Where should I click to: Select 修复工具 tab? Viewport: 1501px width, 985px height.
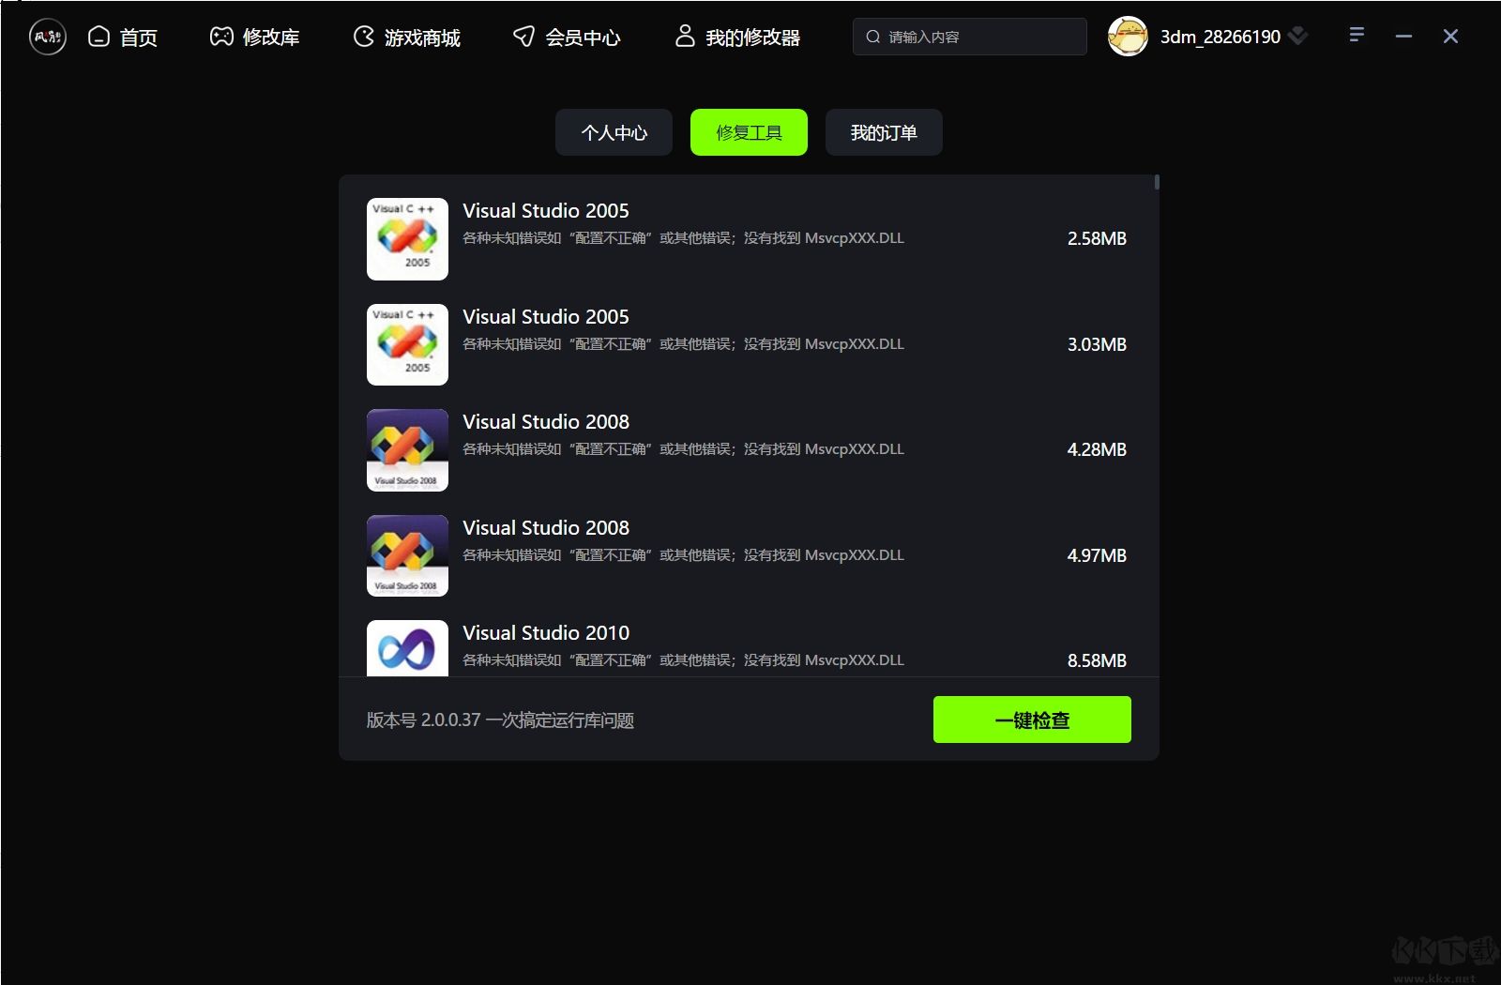pos(749,132)
